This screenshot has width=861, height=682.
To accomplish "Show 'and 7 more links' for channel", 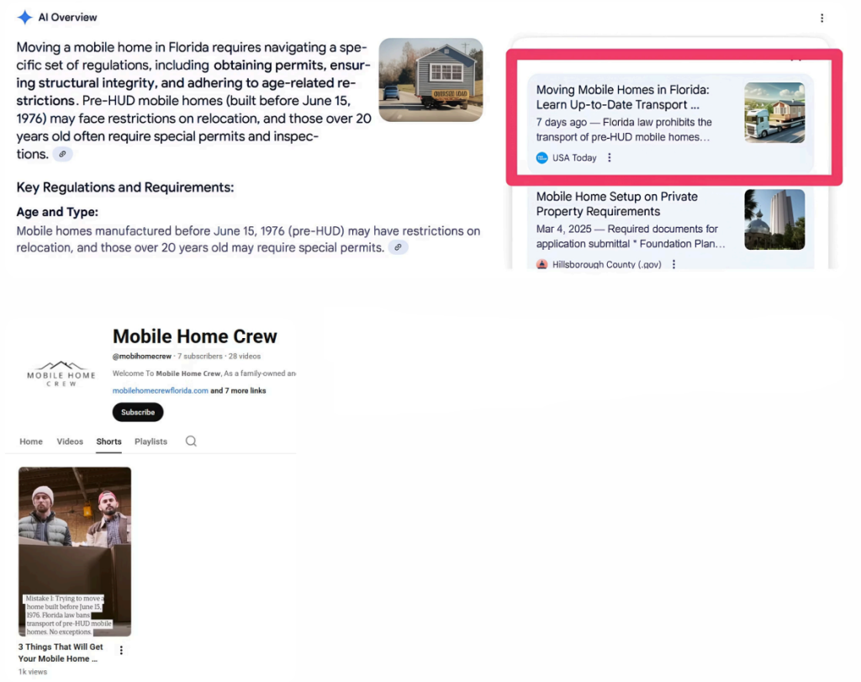I will [238, 390].
